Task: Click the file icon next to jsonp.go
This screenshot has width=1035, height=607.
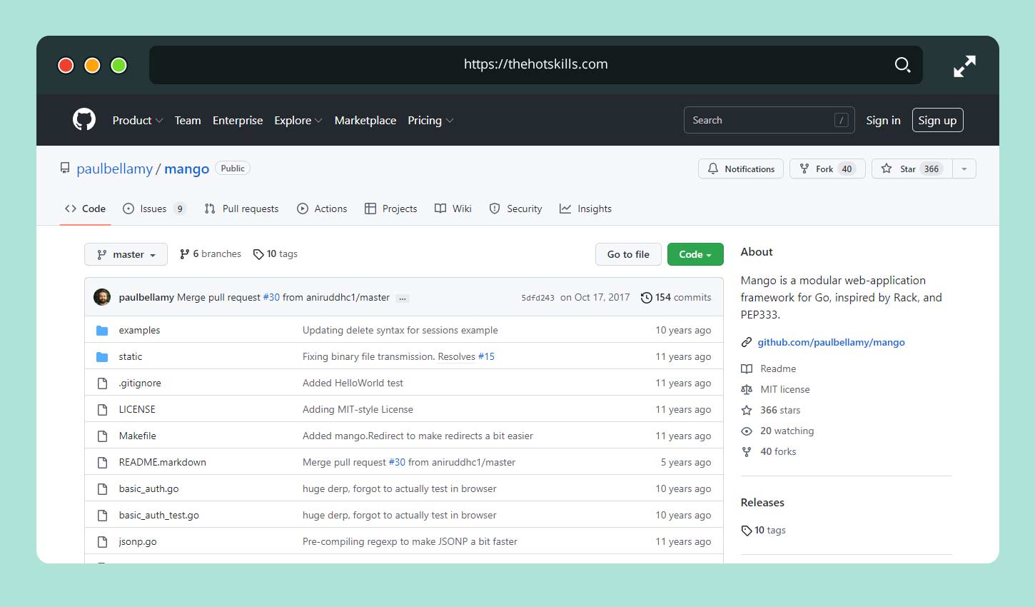Action: coord(102,541)
